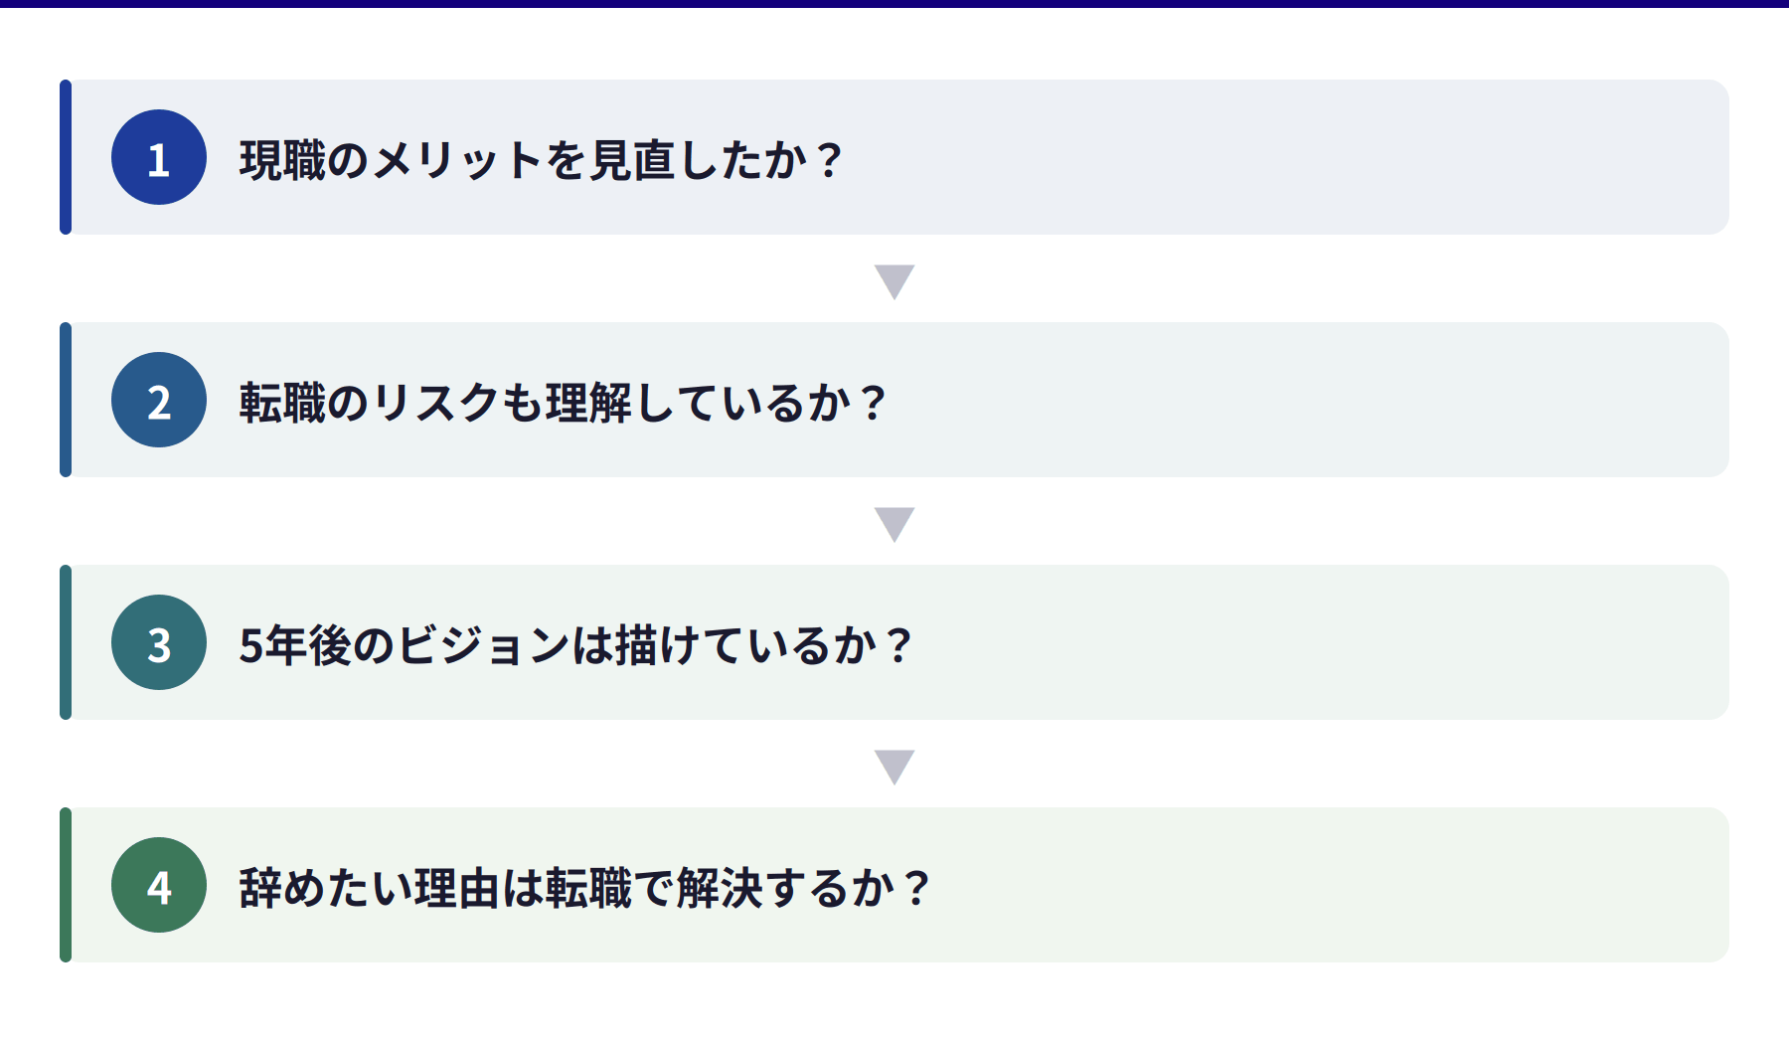
Task: Select the text 現職のメリットを見直したか？
Action: click(x=542, y=159)
